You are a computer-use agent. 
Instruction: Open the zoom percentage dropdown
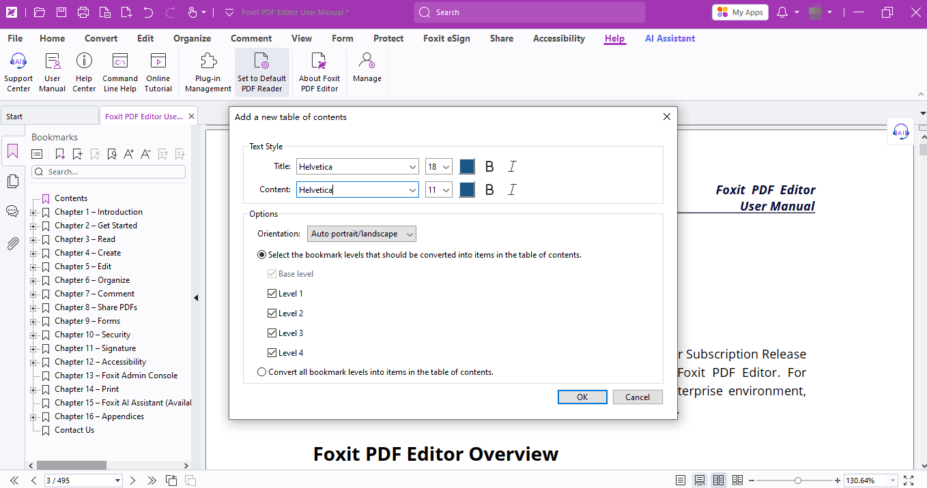click(x=892, y=481)
